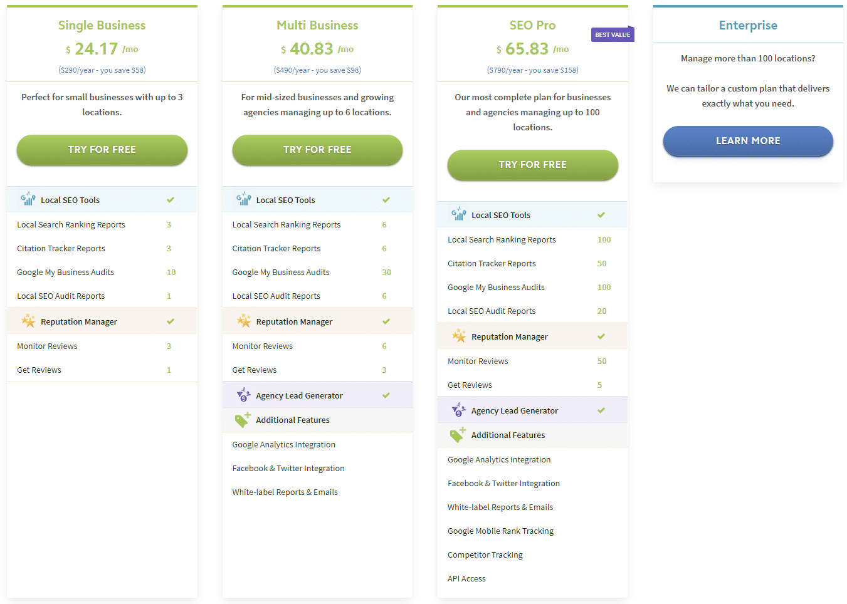
Task: Open the SEO Pro plan header
Action: [532, 25]
